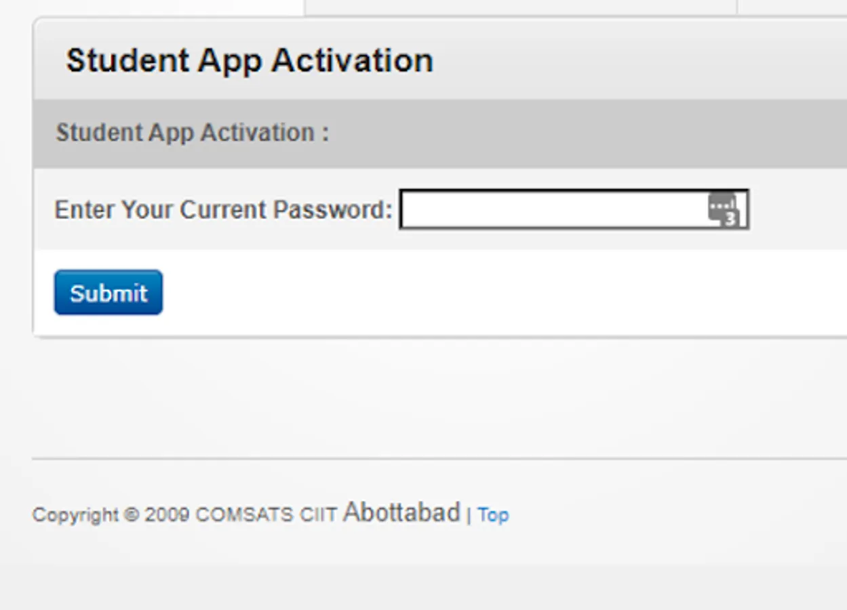Click the bold Student App Activation heading
847x610 pixels.
[249, 60]
